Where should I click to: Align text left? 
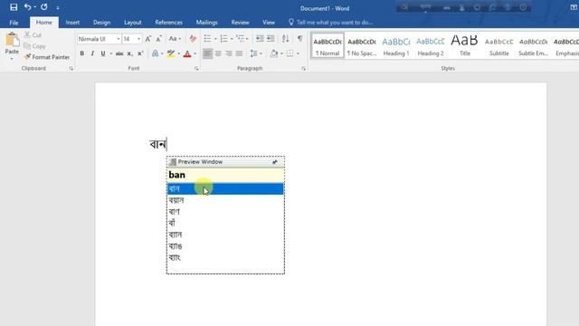[x=207, y=53]
